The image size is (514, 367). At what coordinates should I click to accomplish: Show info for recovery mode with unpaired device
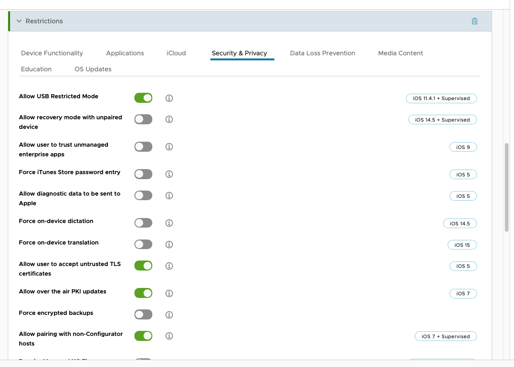pyautogui.click(x=169, y=119)
